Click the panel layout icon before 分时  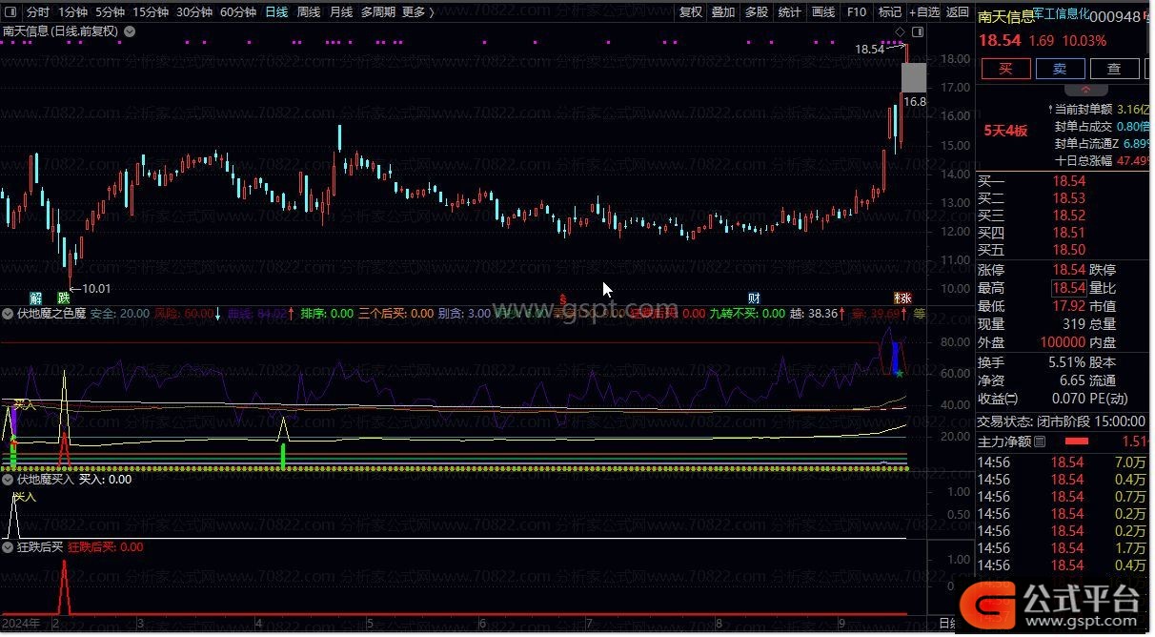tap(10, 12)
